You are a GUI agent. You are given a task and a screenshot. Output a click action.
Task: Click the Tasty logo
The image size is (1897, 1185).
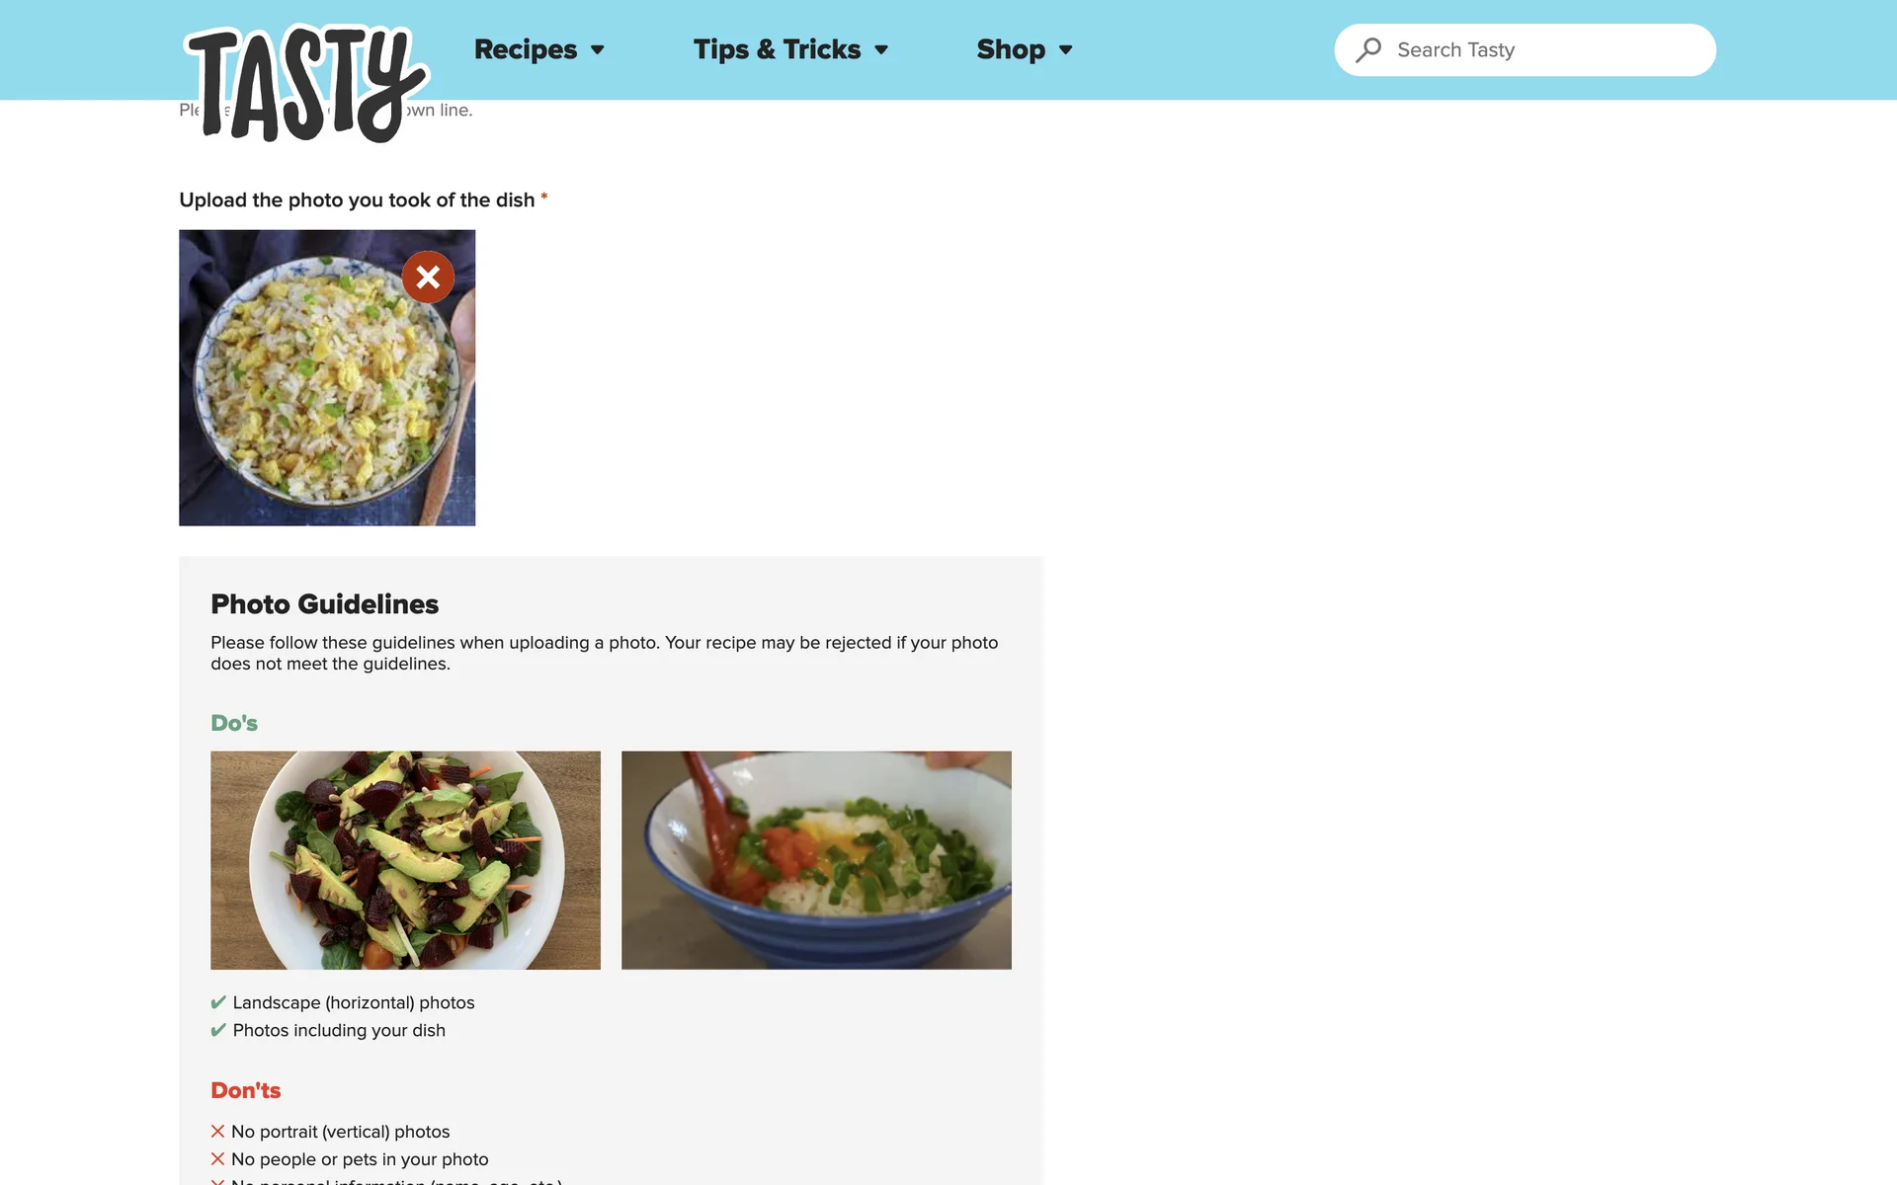(306, 83)
